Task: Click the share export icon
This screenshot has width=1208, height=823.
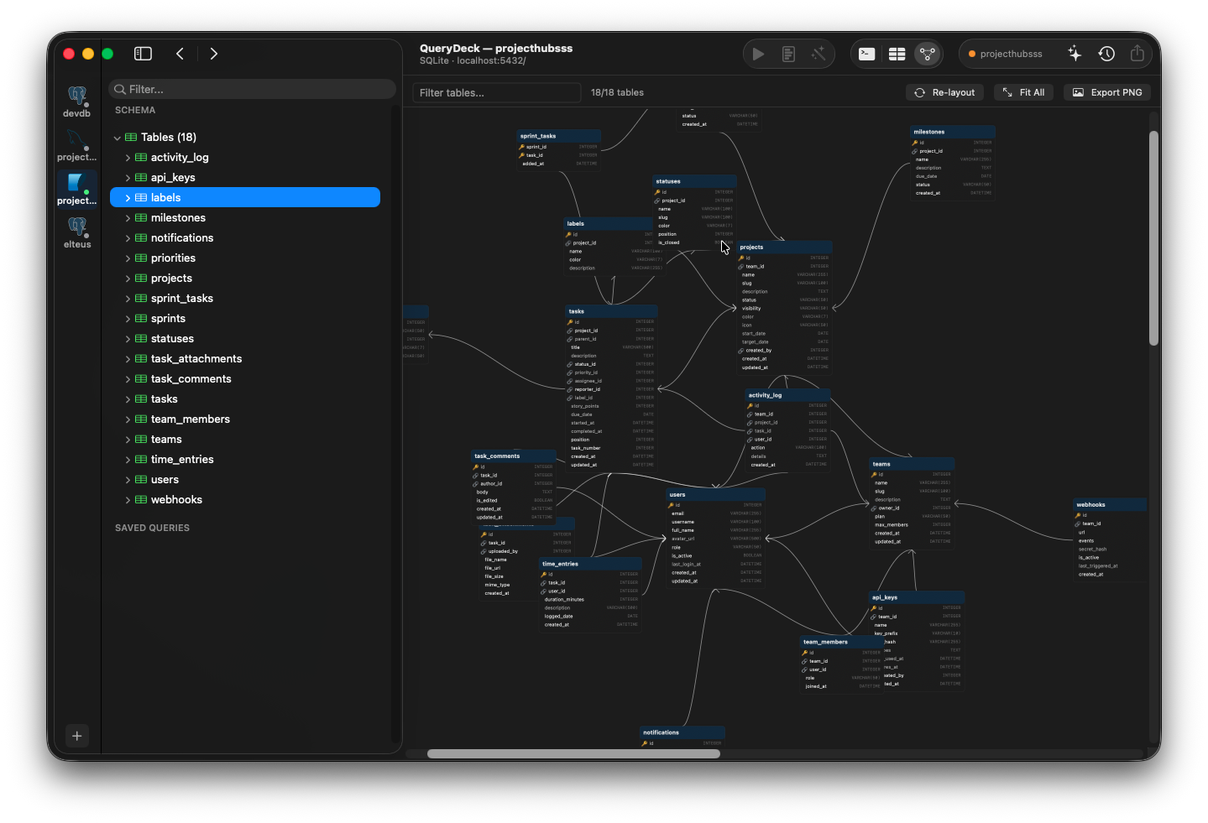Action: (1137, 54)
